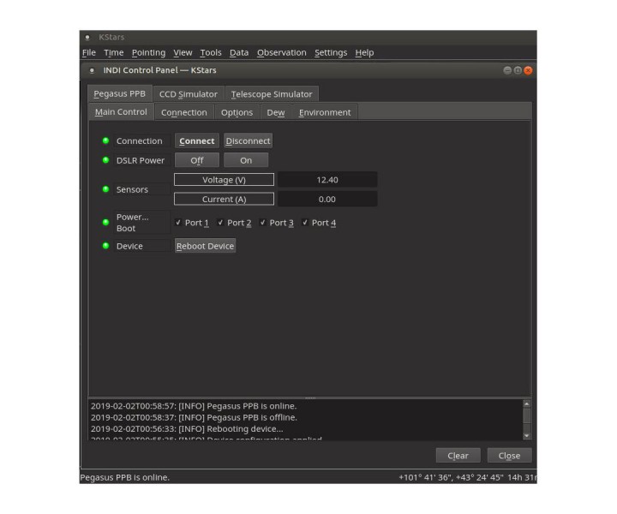Switch to the CCD Simulator tab
Viewport: 617px width, 514px height.
(188, 94)
